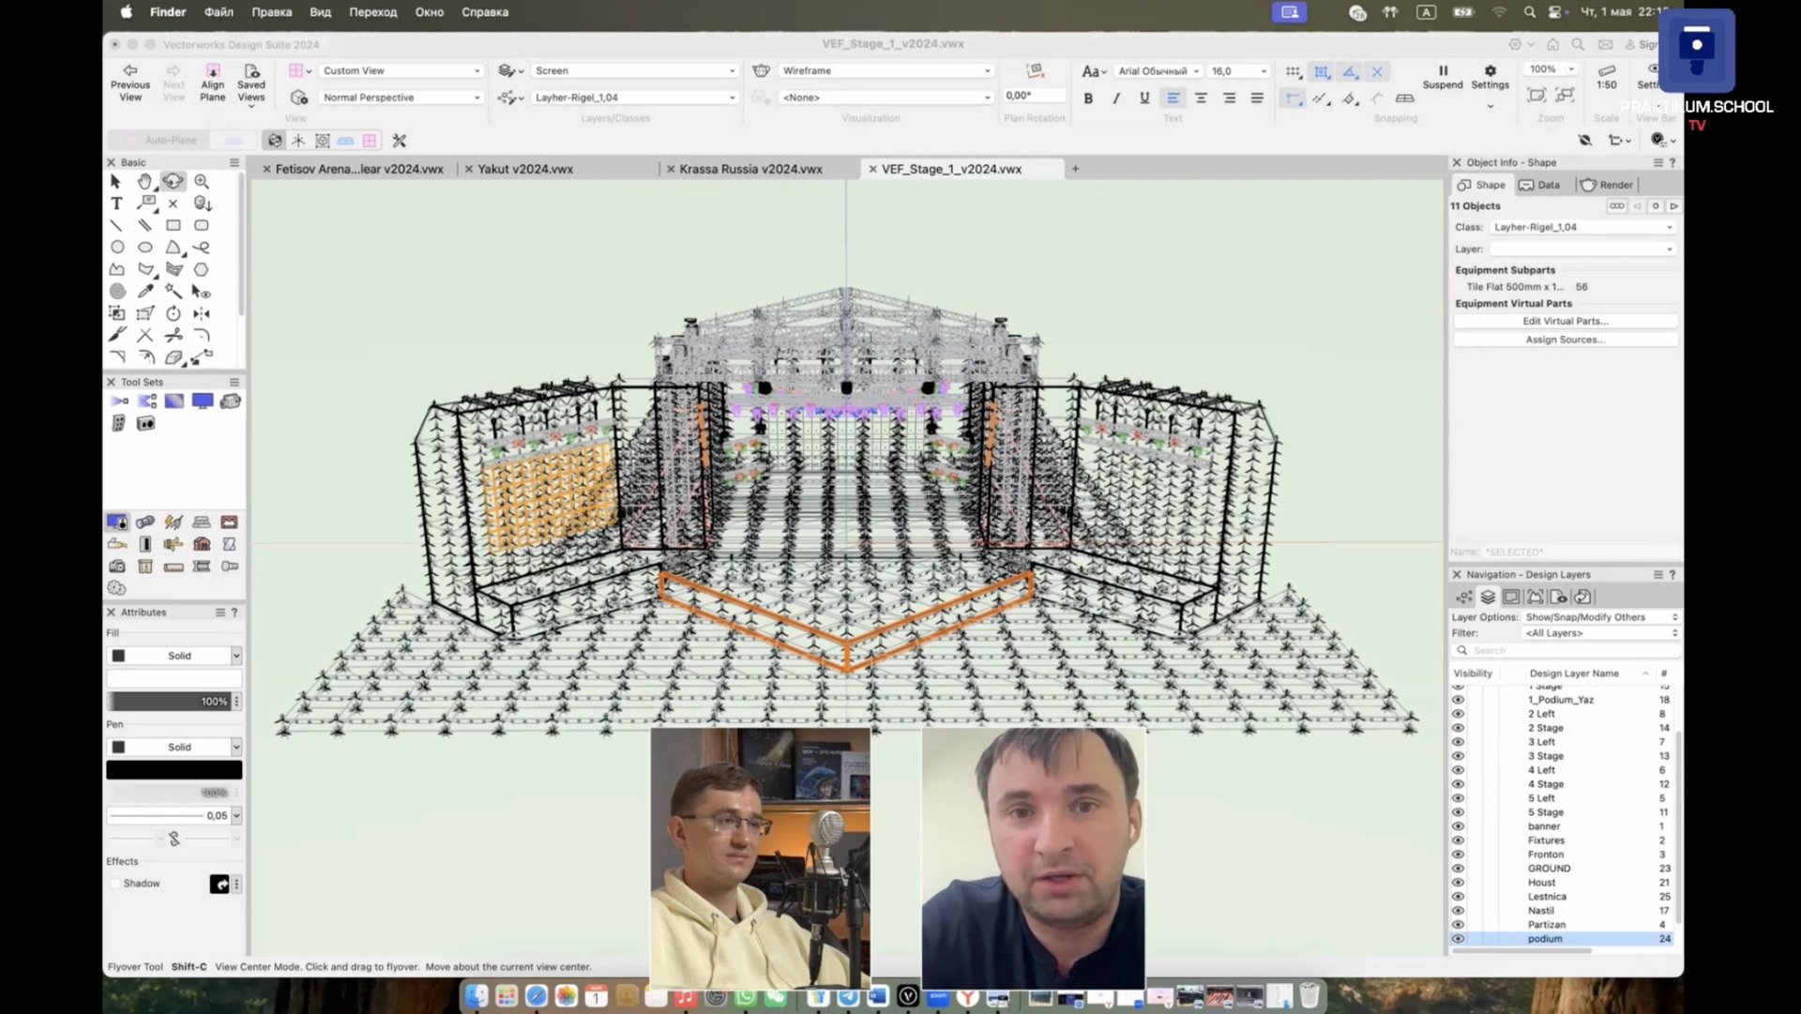
Task: Open the Data tab in Object Info
Action: tap(1540, 185)
